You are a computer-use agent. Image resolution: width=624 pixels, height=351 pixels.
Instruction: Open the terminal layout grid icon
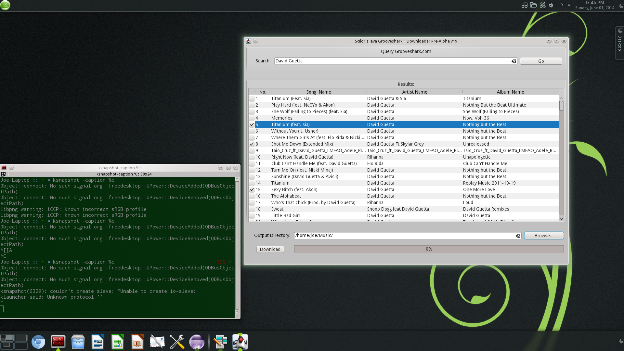[x=4, y=174]
